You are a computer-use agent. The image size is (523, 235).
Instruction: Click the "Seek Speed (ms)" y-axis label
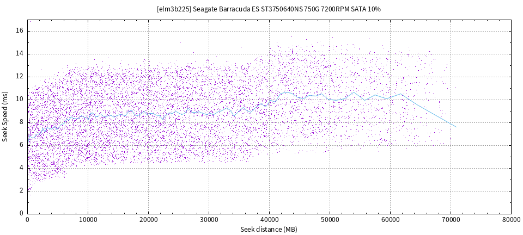[5, 116]
